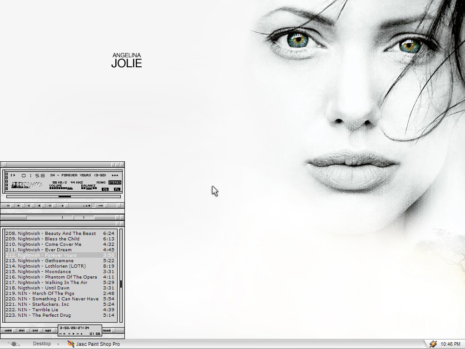Image resolution: width=465 pixels, height=349 pixels.
Task: Select 208. Nightwish - Beauty And The Beast
Action: pyautogui.click(x=60, y=233)
